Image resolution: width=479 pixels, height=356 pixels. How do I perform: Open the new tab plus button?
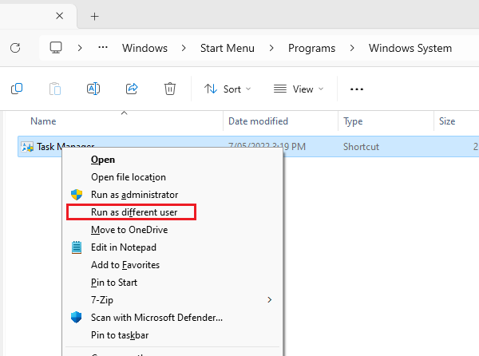click(94, 16)
